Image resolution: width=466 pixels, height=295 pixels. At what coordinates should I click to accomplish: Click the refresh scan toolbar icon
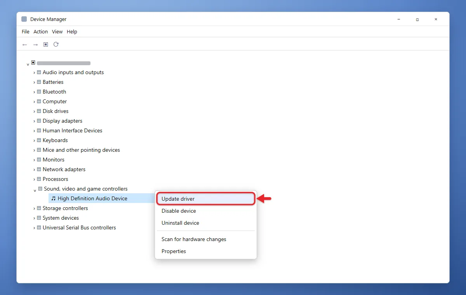tap(56, 44)
